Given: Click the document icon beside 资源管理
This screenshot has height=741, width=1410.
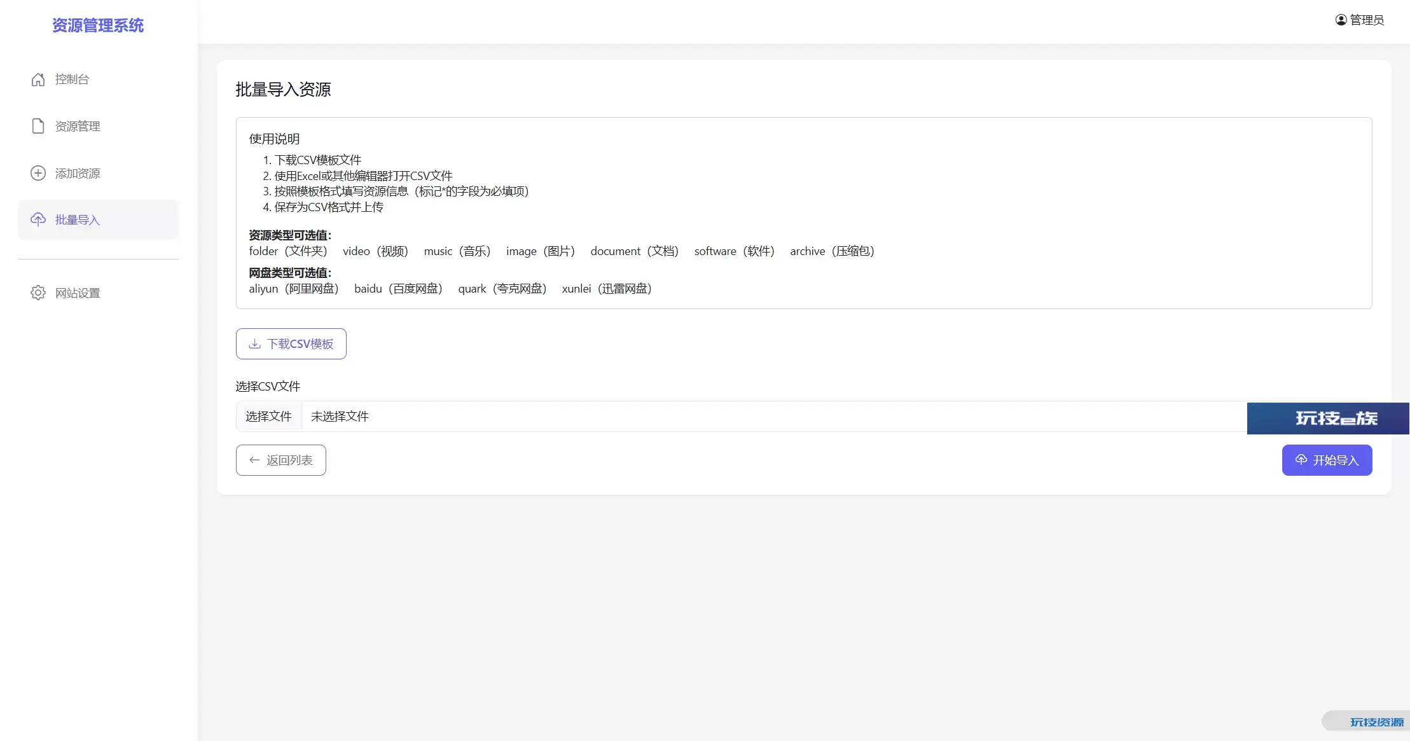Looking at the screenshot, I should [38, 126].
